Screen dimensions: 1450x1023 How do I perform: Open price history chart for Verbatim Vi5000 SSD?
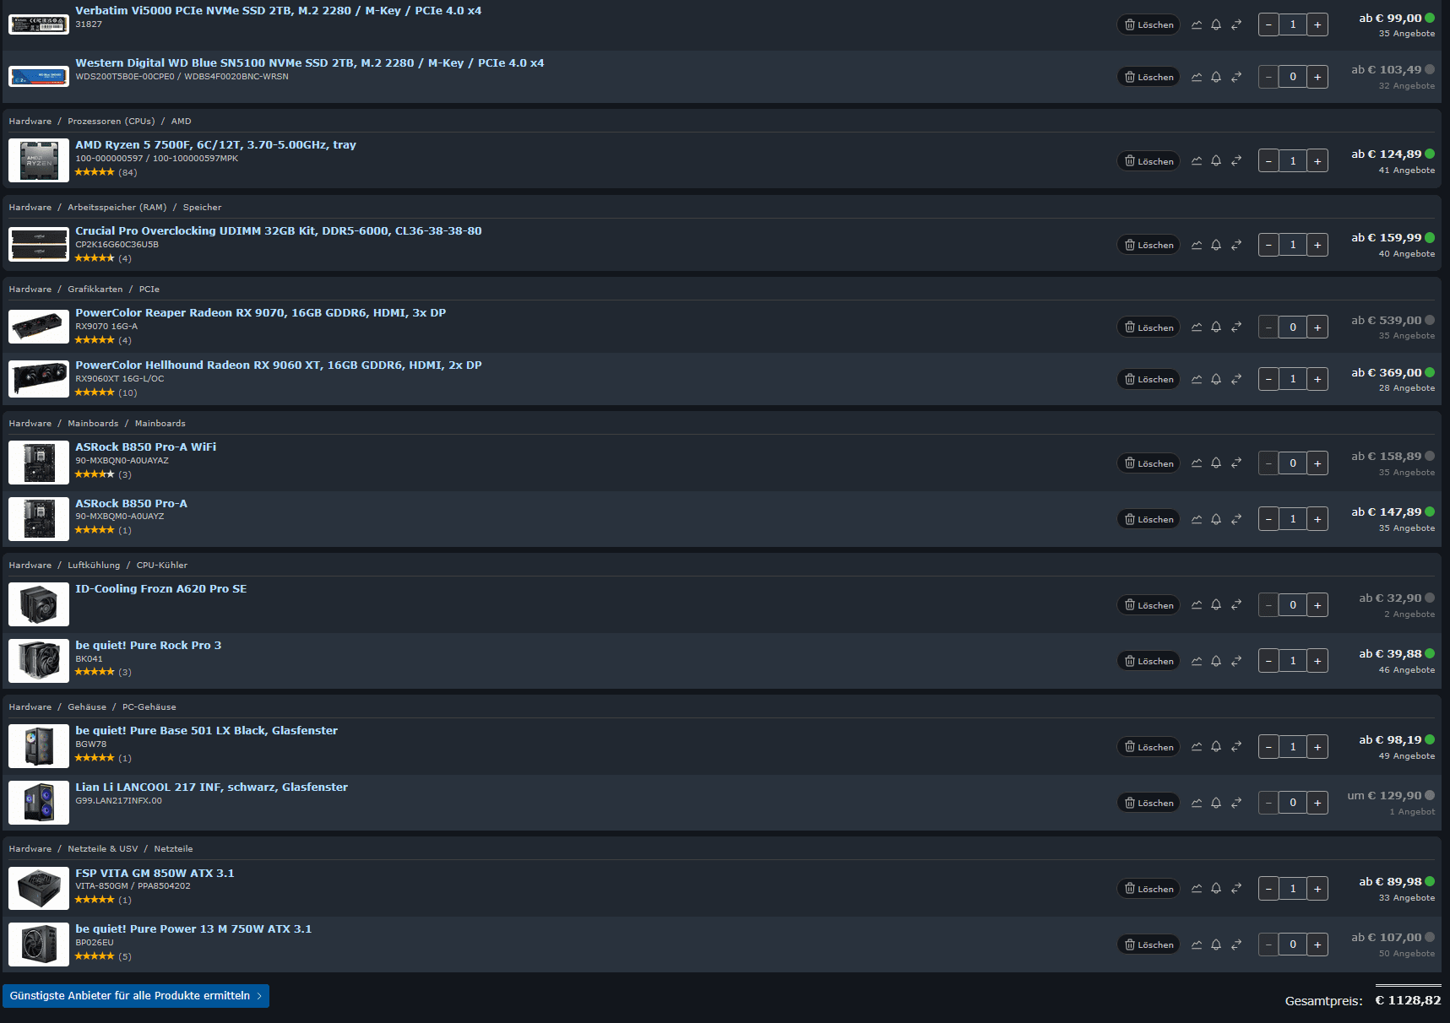pyautogui.click(x=1197, y=24)
